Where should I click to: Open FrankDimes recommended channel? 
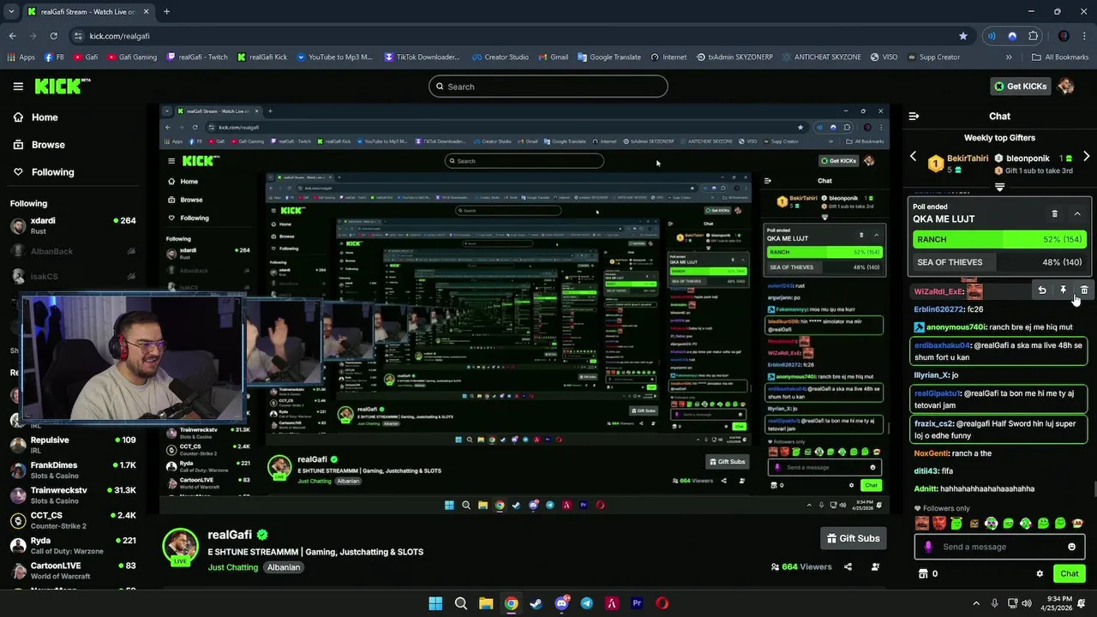click(x=73, y=470)
